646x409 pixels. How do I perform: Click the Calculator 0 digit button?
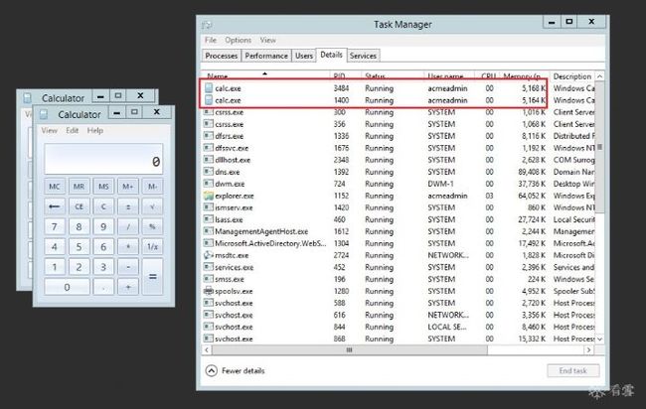[67, 287]
